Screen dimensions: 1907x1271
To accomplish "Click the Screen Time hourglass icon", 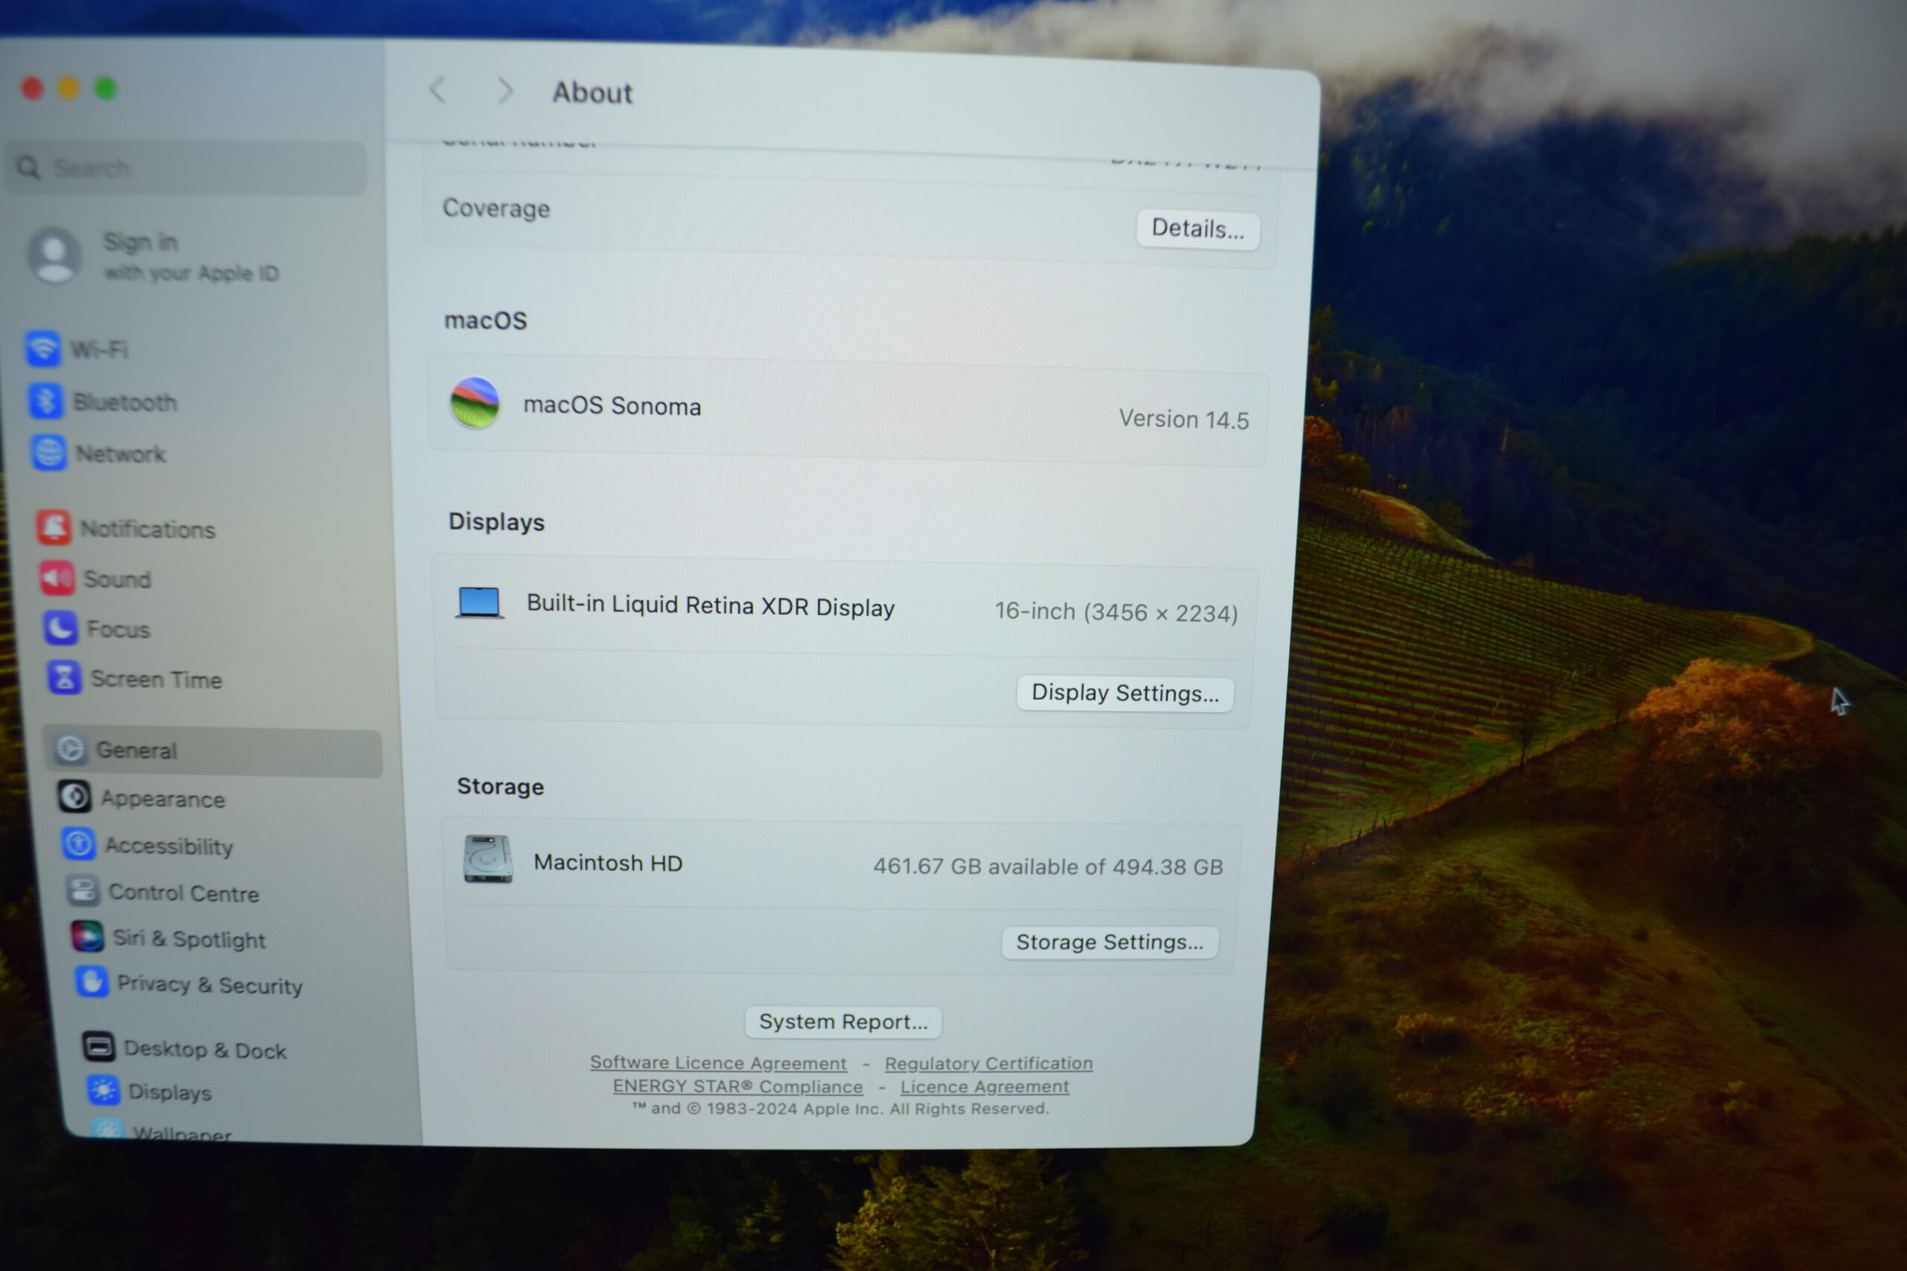I will pyautogui.click(x=64, y=678).
